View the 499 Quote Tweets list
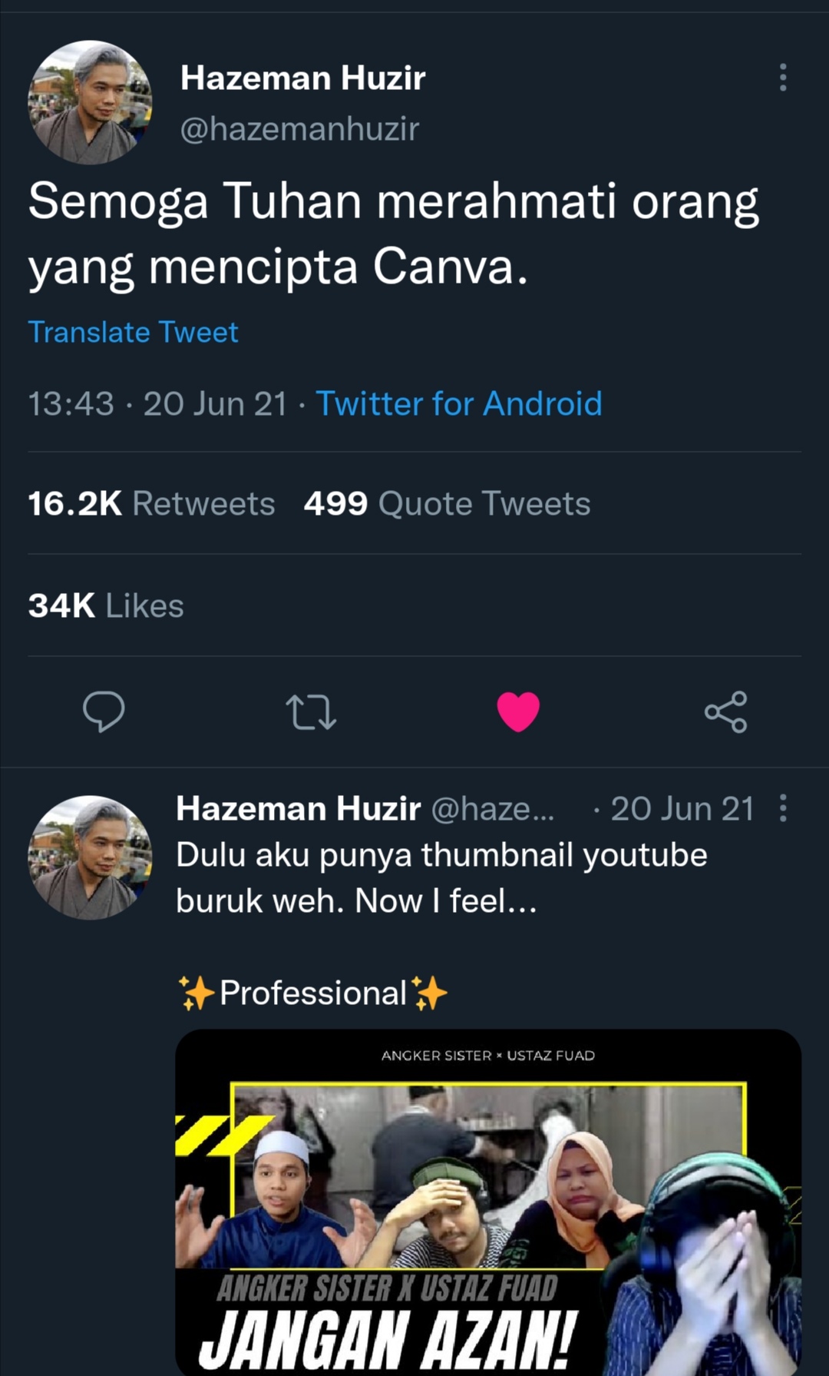Image resolution: width=829 pixels, height=1376 pixels. coord(447,504)
